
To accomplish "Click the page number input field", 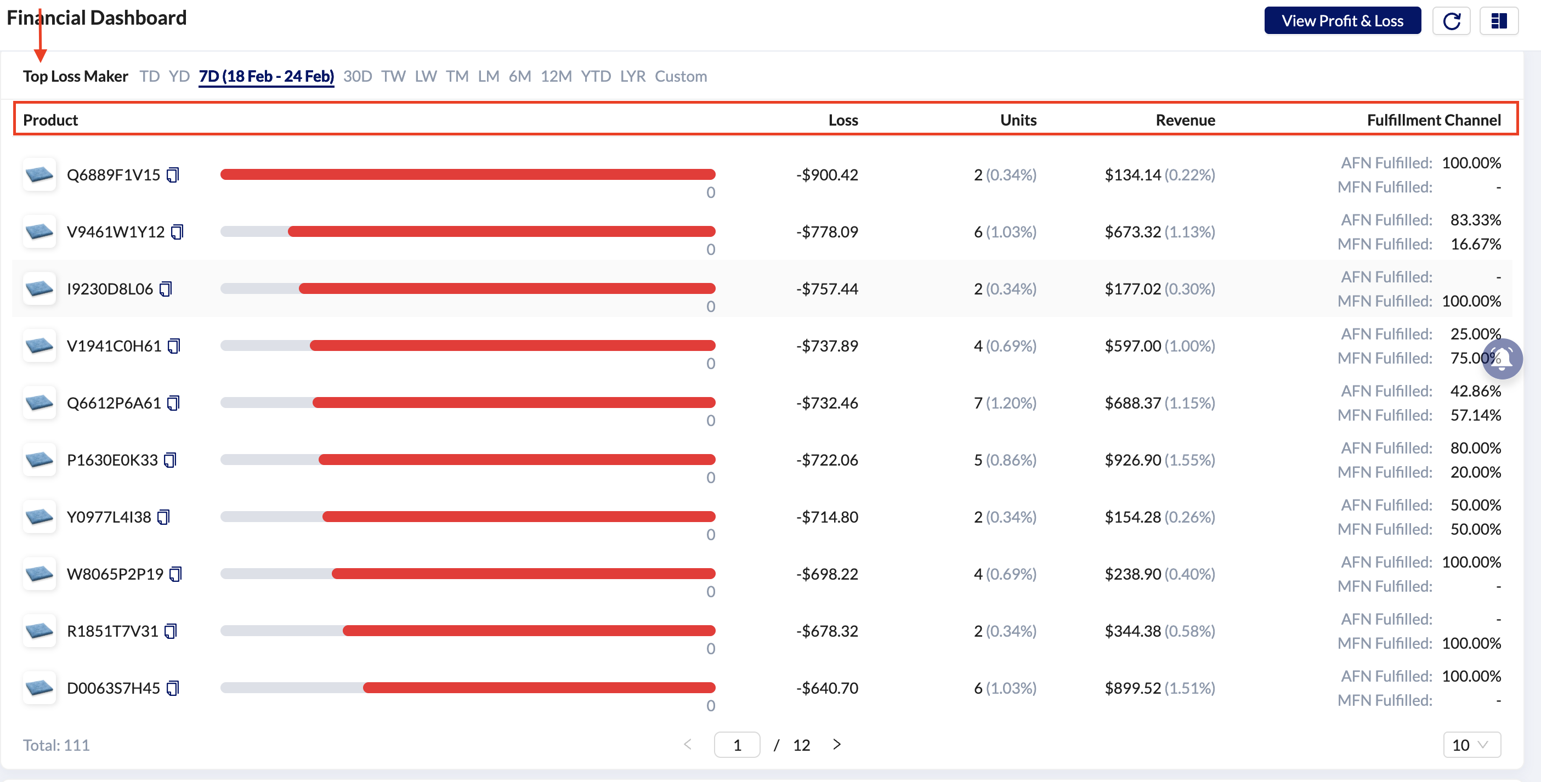I will pyautogui.click(x=736, y=745).
